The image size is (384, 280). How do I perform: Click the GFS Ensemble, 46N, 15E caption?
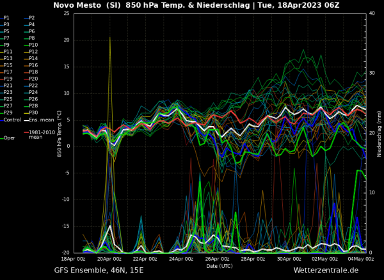point(99,270)
